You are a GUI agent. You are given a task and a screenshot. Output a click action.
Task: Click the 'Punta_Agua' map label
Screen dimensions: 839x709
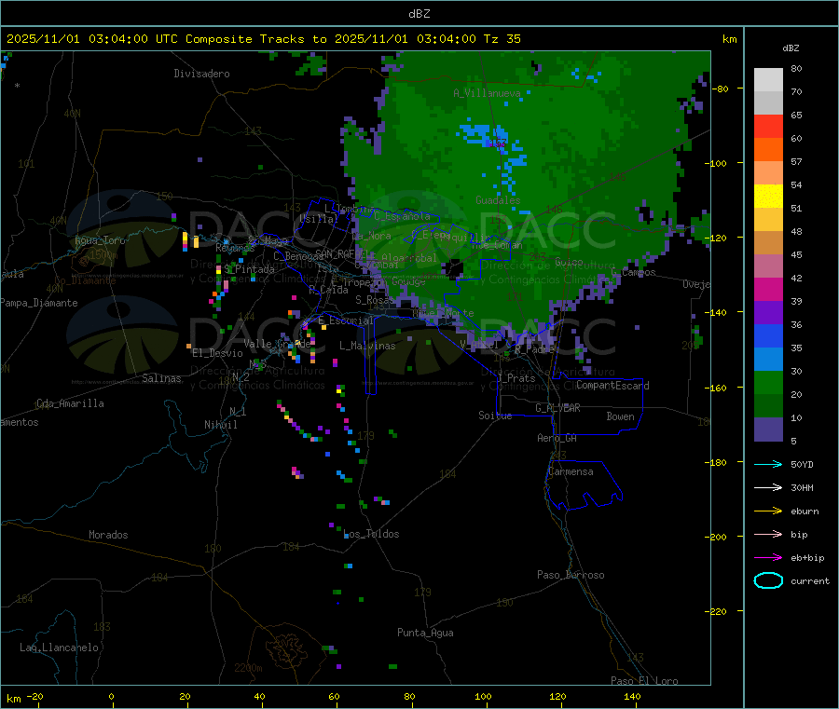tap(425, 633)
